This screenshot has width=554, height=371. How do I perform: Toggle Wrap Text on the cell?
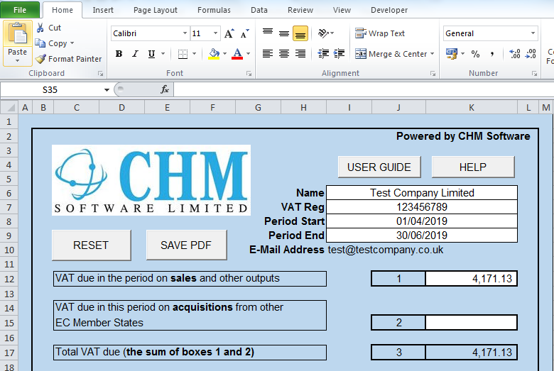click(x=380, y=33)
